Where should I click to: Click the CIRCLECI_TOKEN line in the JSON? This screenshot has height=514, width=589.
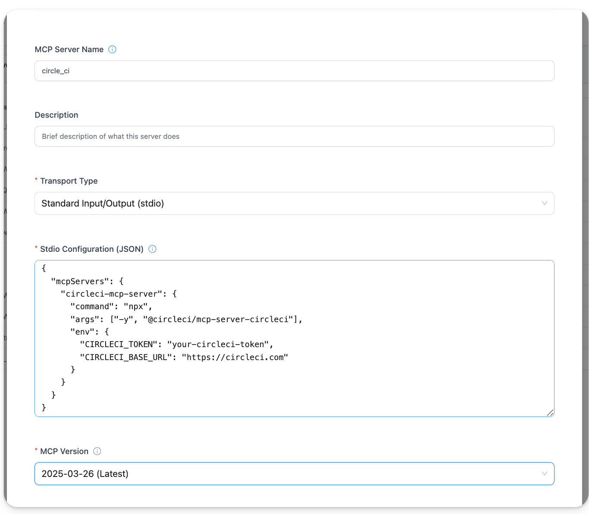click(x=176, y=344)
